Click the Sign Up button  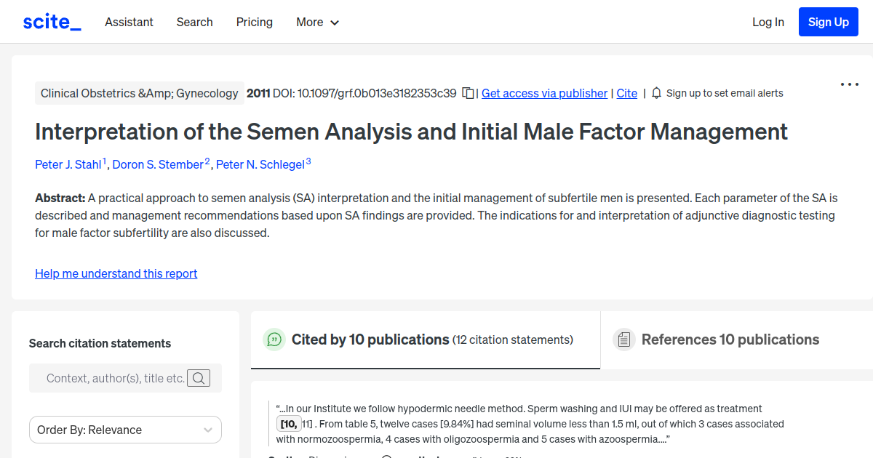pyautogui.click(x=828, y=21)
